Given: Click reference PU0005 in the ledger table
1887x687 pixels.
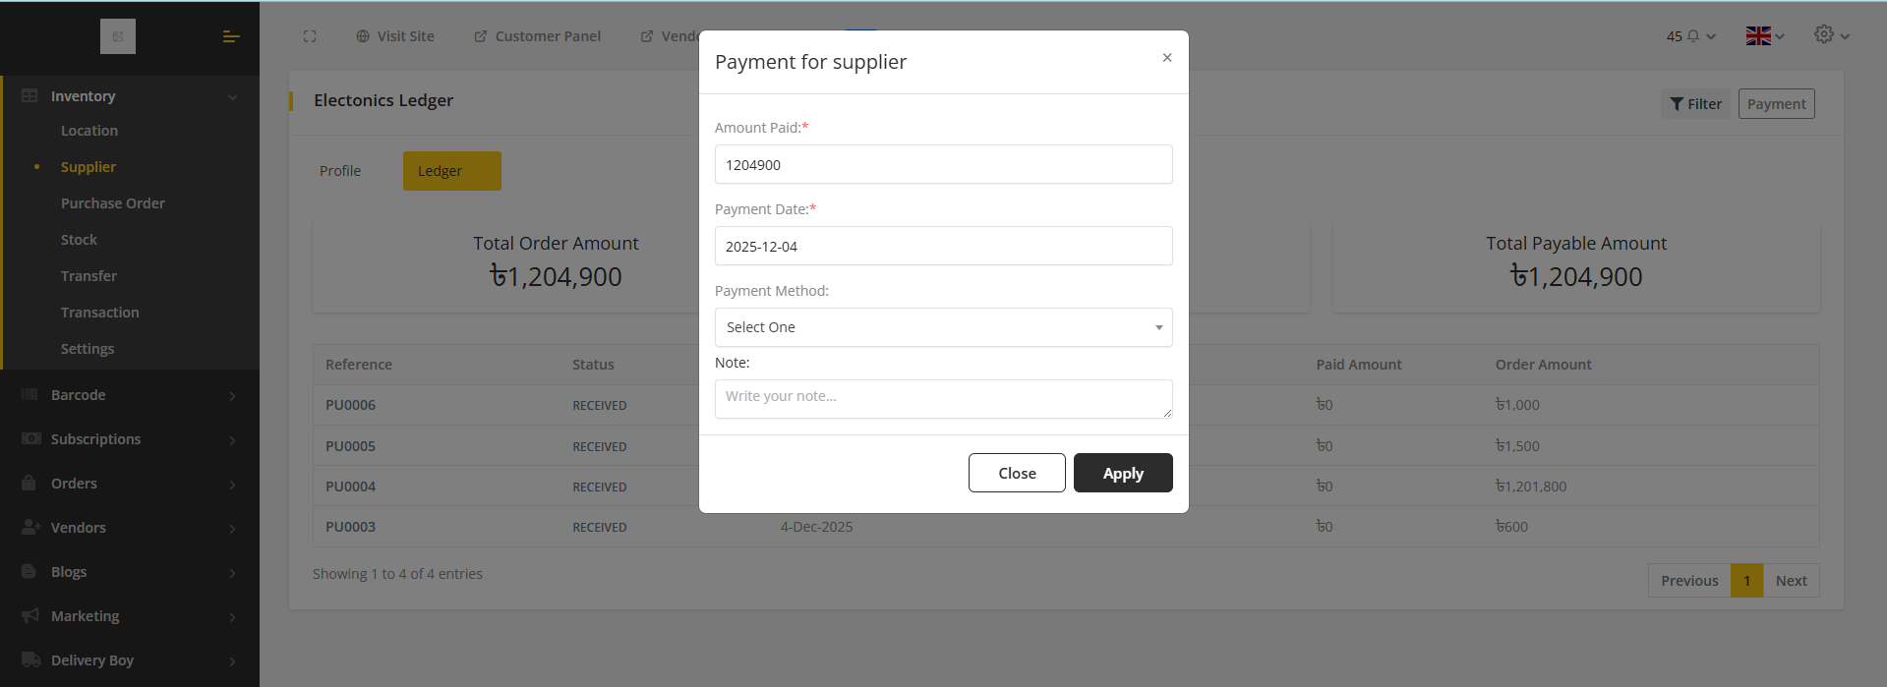Looking at the screenshot, I should [351, 446].
